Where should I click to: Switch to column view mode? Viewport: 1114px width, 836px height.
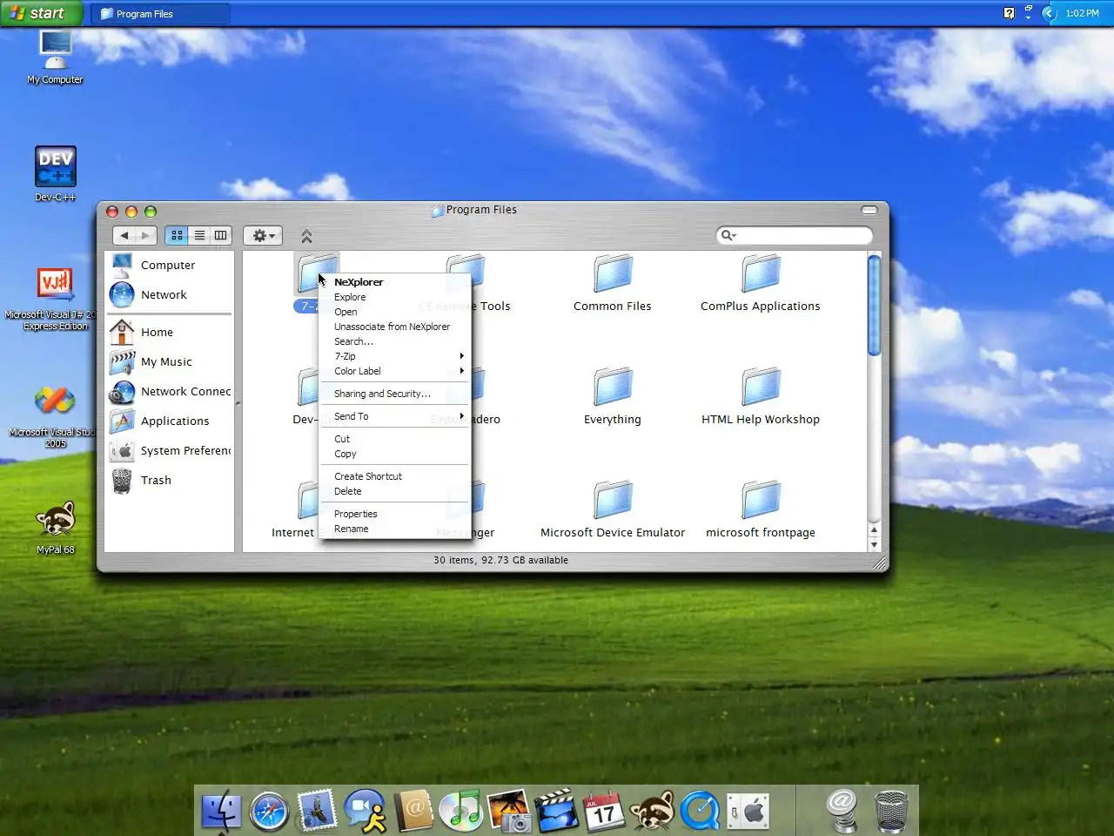click(x=221, y=235)
